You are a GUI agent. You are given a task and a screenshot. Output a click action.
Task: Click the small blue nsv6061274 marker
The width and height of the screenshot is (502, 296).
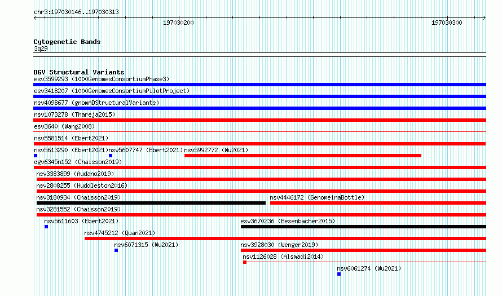(x=339, y=274)
